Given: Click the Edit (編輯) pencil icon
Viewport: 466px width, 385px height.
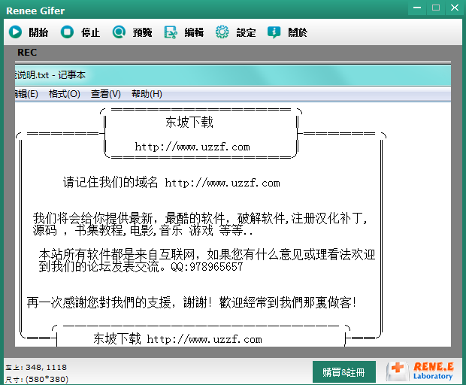Looking at the screenshot, I should click(x=171, y=32).
